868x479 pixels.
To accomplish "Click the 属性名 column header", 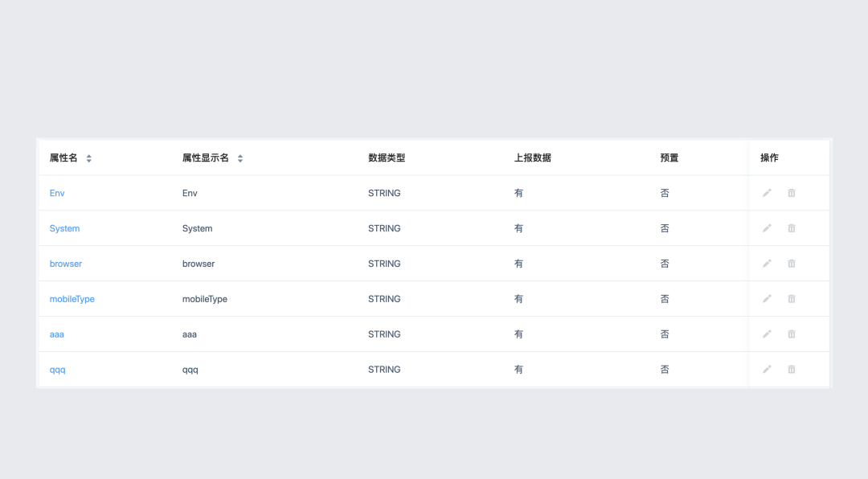I will click(63, 158).
